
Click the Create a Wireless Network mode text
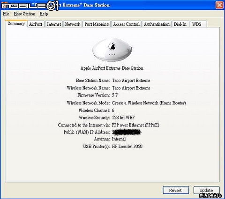(x=149, y=103)
